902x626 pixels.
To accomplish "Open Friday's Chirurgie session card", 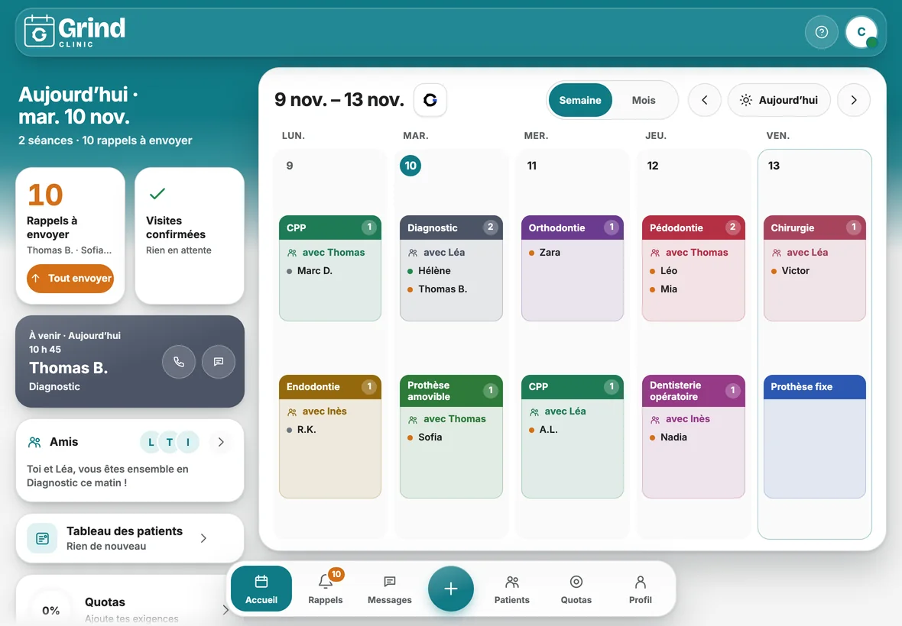I will [x=815, y=268].
